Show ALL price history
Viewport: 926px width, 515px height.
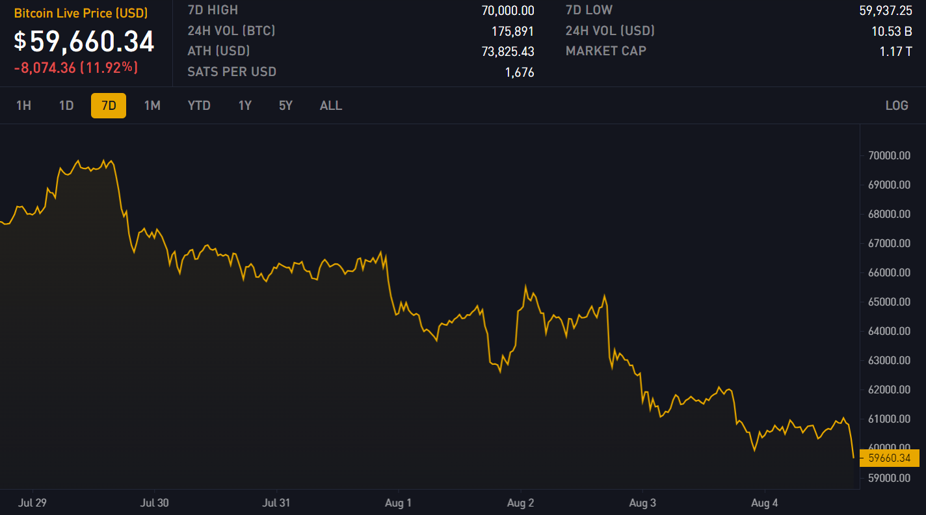pyautogui.click(x=330, y=105)
